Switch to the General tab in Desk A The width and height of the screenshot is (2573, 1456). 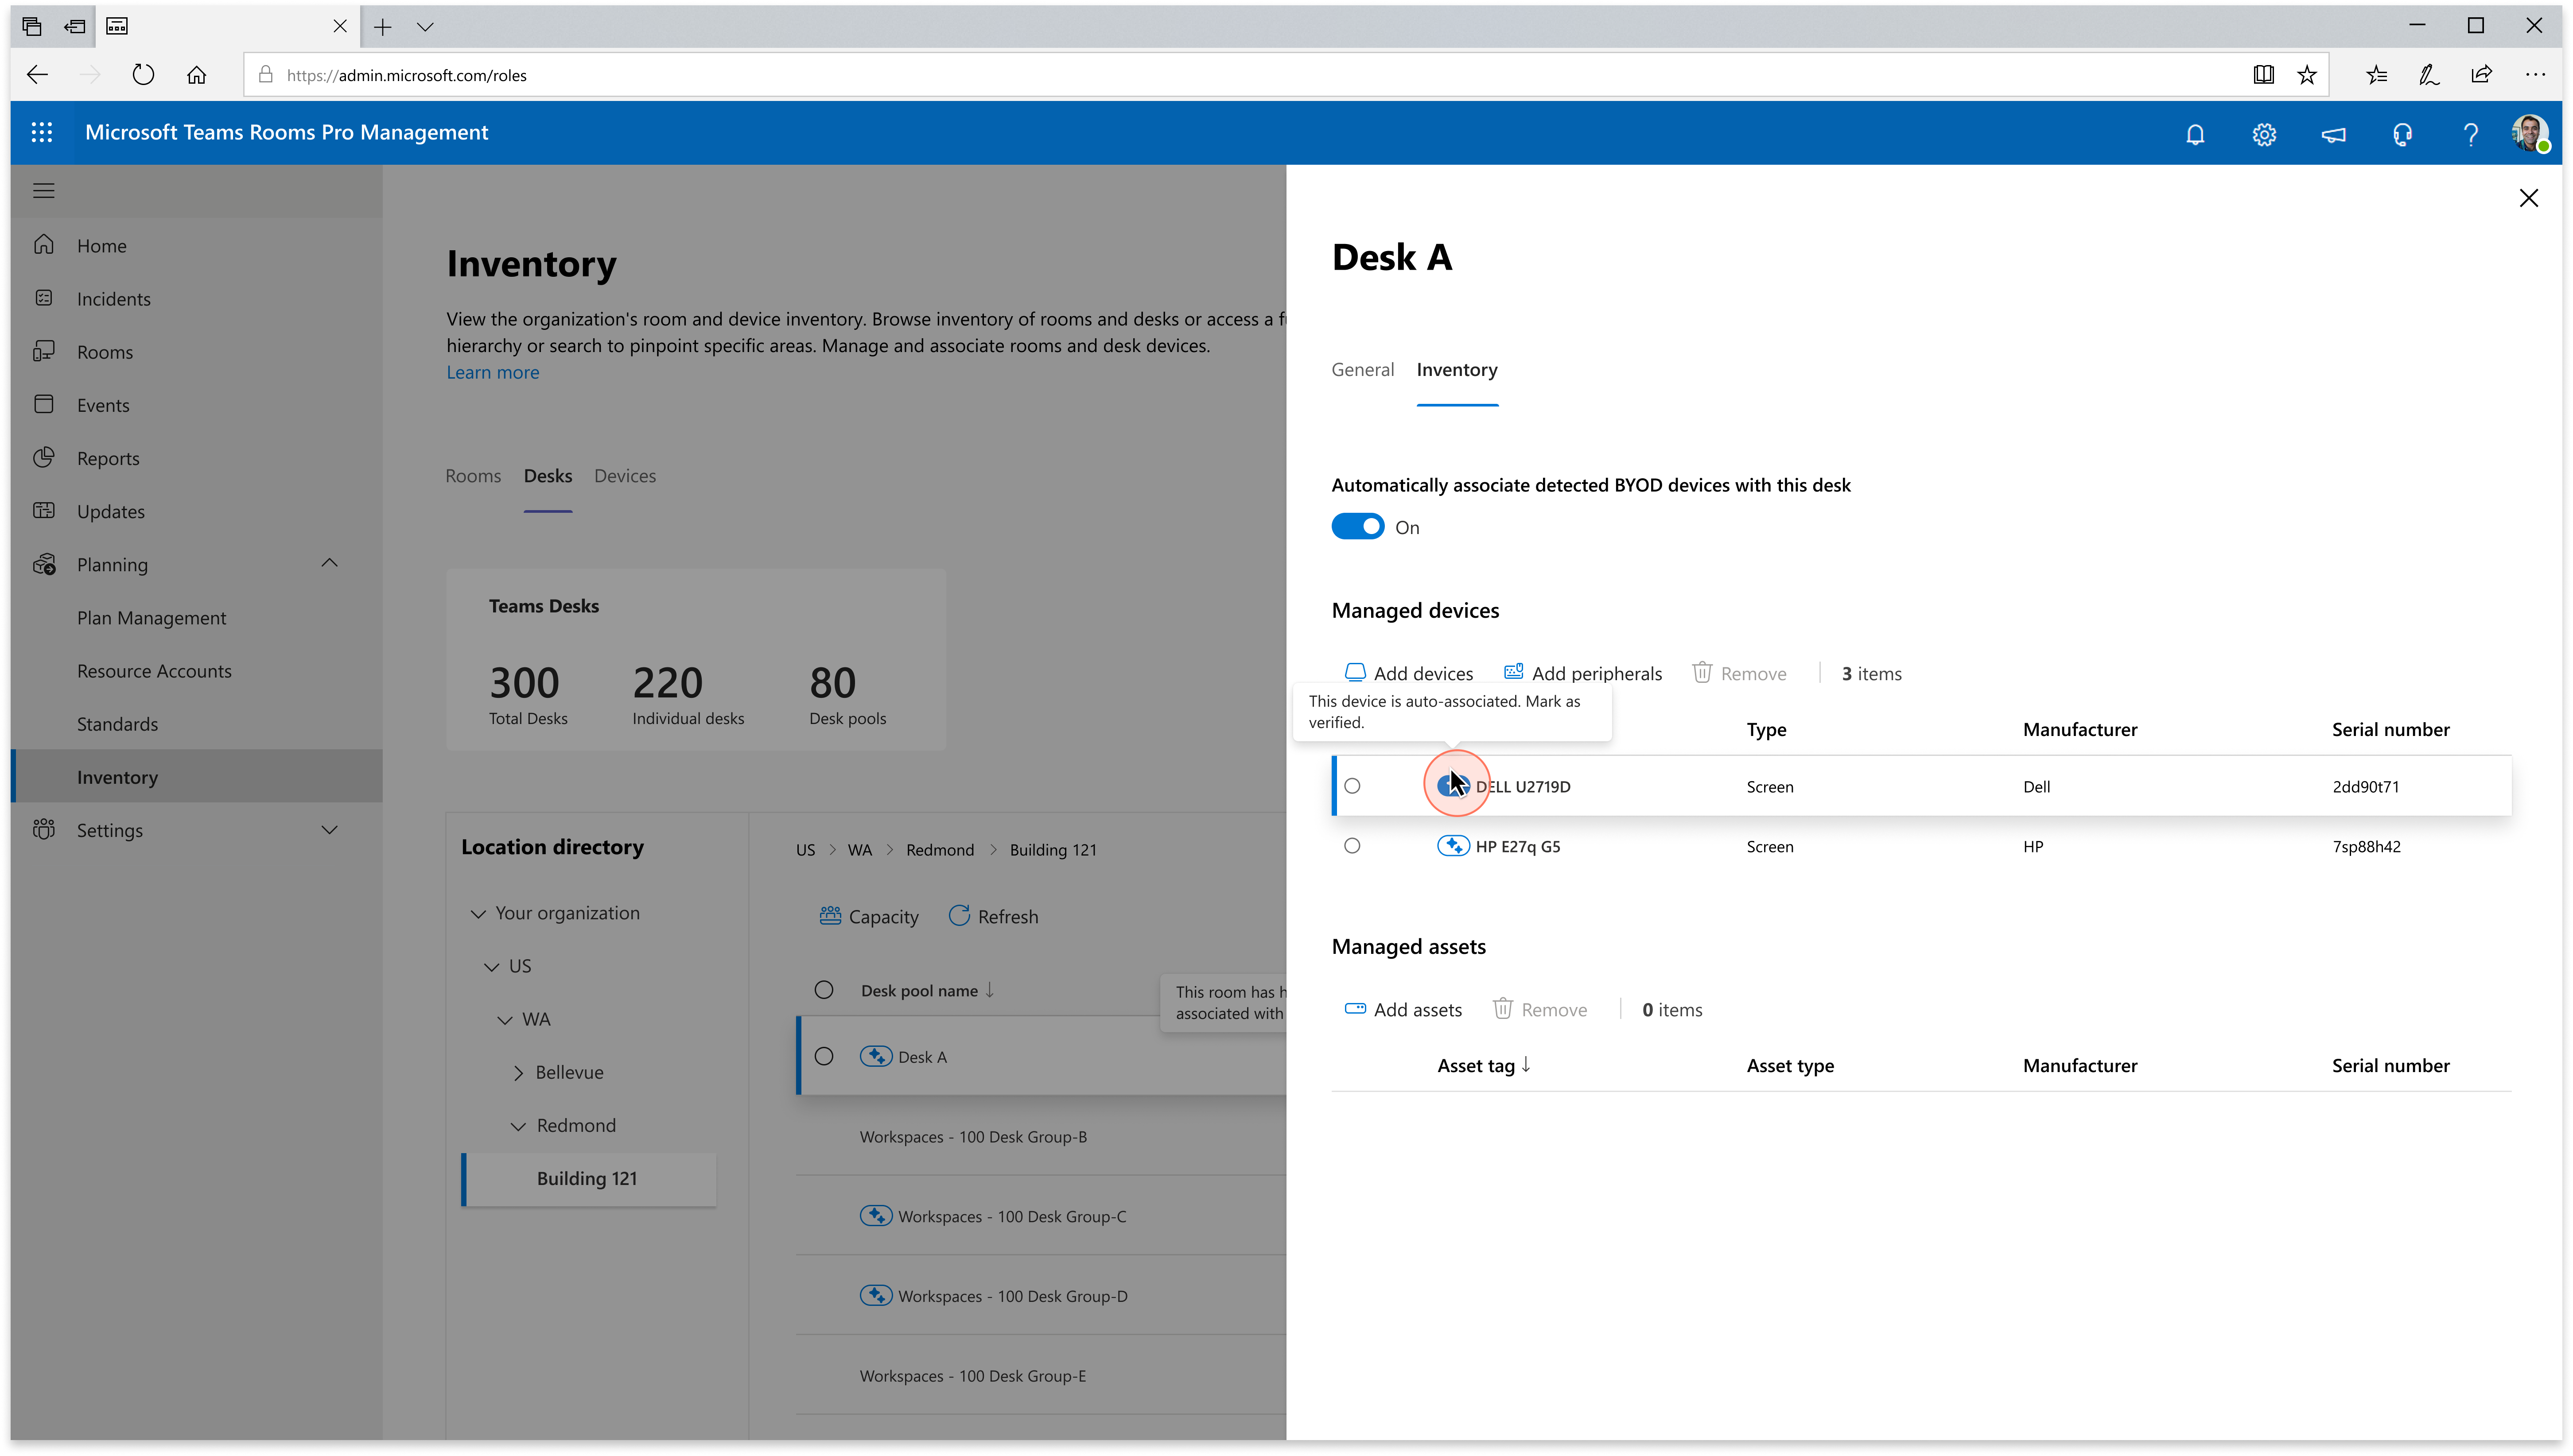click(x=1363, y=370)
